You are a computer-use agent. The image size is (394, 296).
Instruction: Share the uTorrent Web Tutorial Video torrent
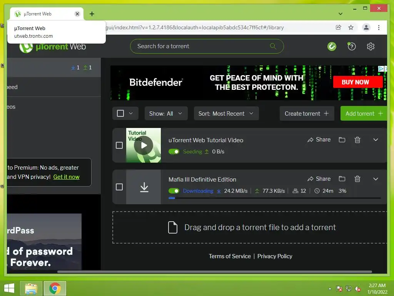pos(319,140)
